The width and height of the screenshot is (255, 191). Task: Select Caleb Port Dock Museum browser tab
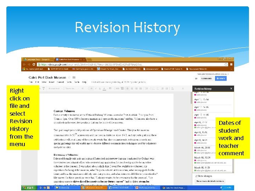click(70, 59)
